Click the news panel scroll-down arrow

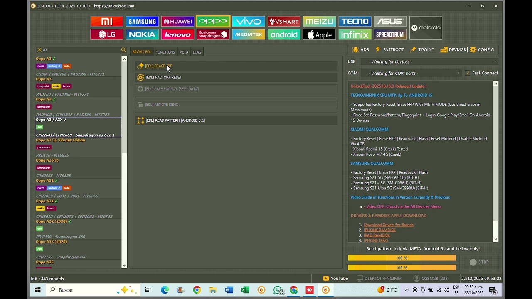(495, 239)
